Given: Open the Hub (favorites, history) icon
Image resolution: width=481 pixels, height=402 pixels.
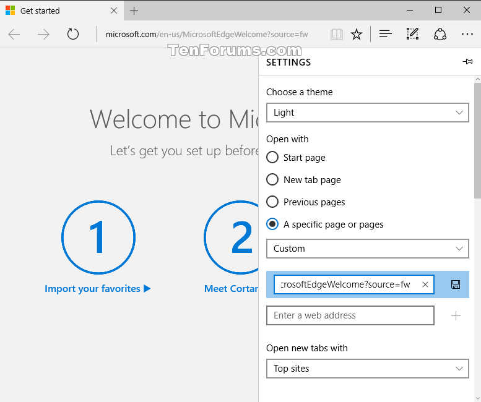Looking at the screenshot, I should pyautogui.click(x=385, y=33).
